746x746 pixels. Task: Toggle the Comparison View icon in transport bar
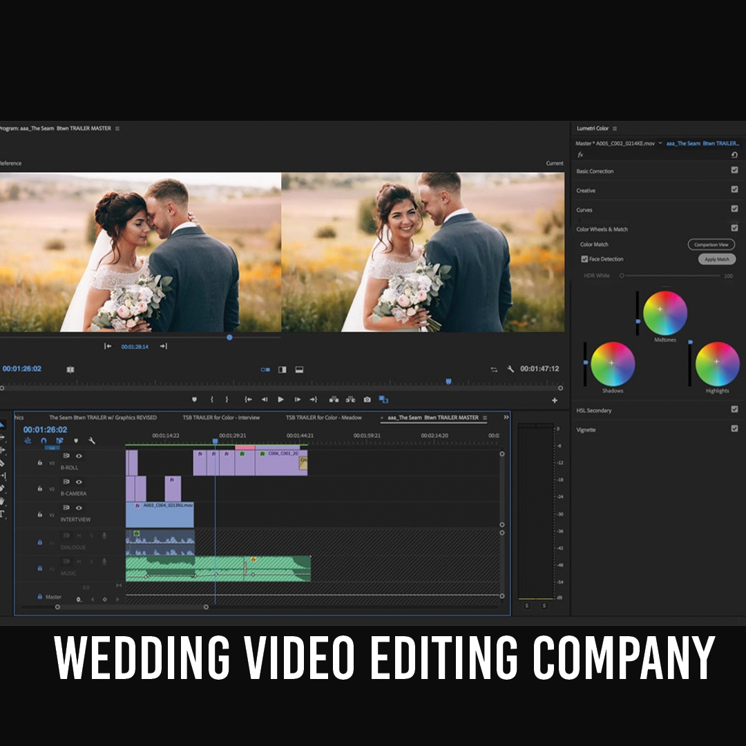pos(383,400)
